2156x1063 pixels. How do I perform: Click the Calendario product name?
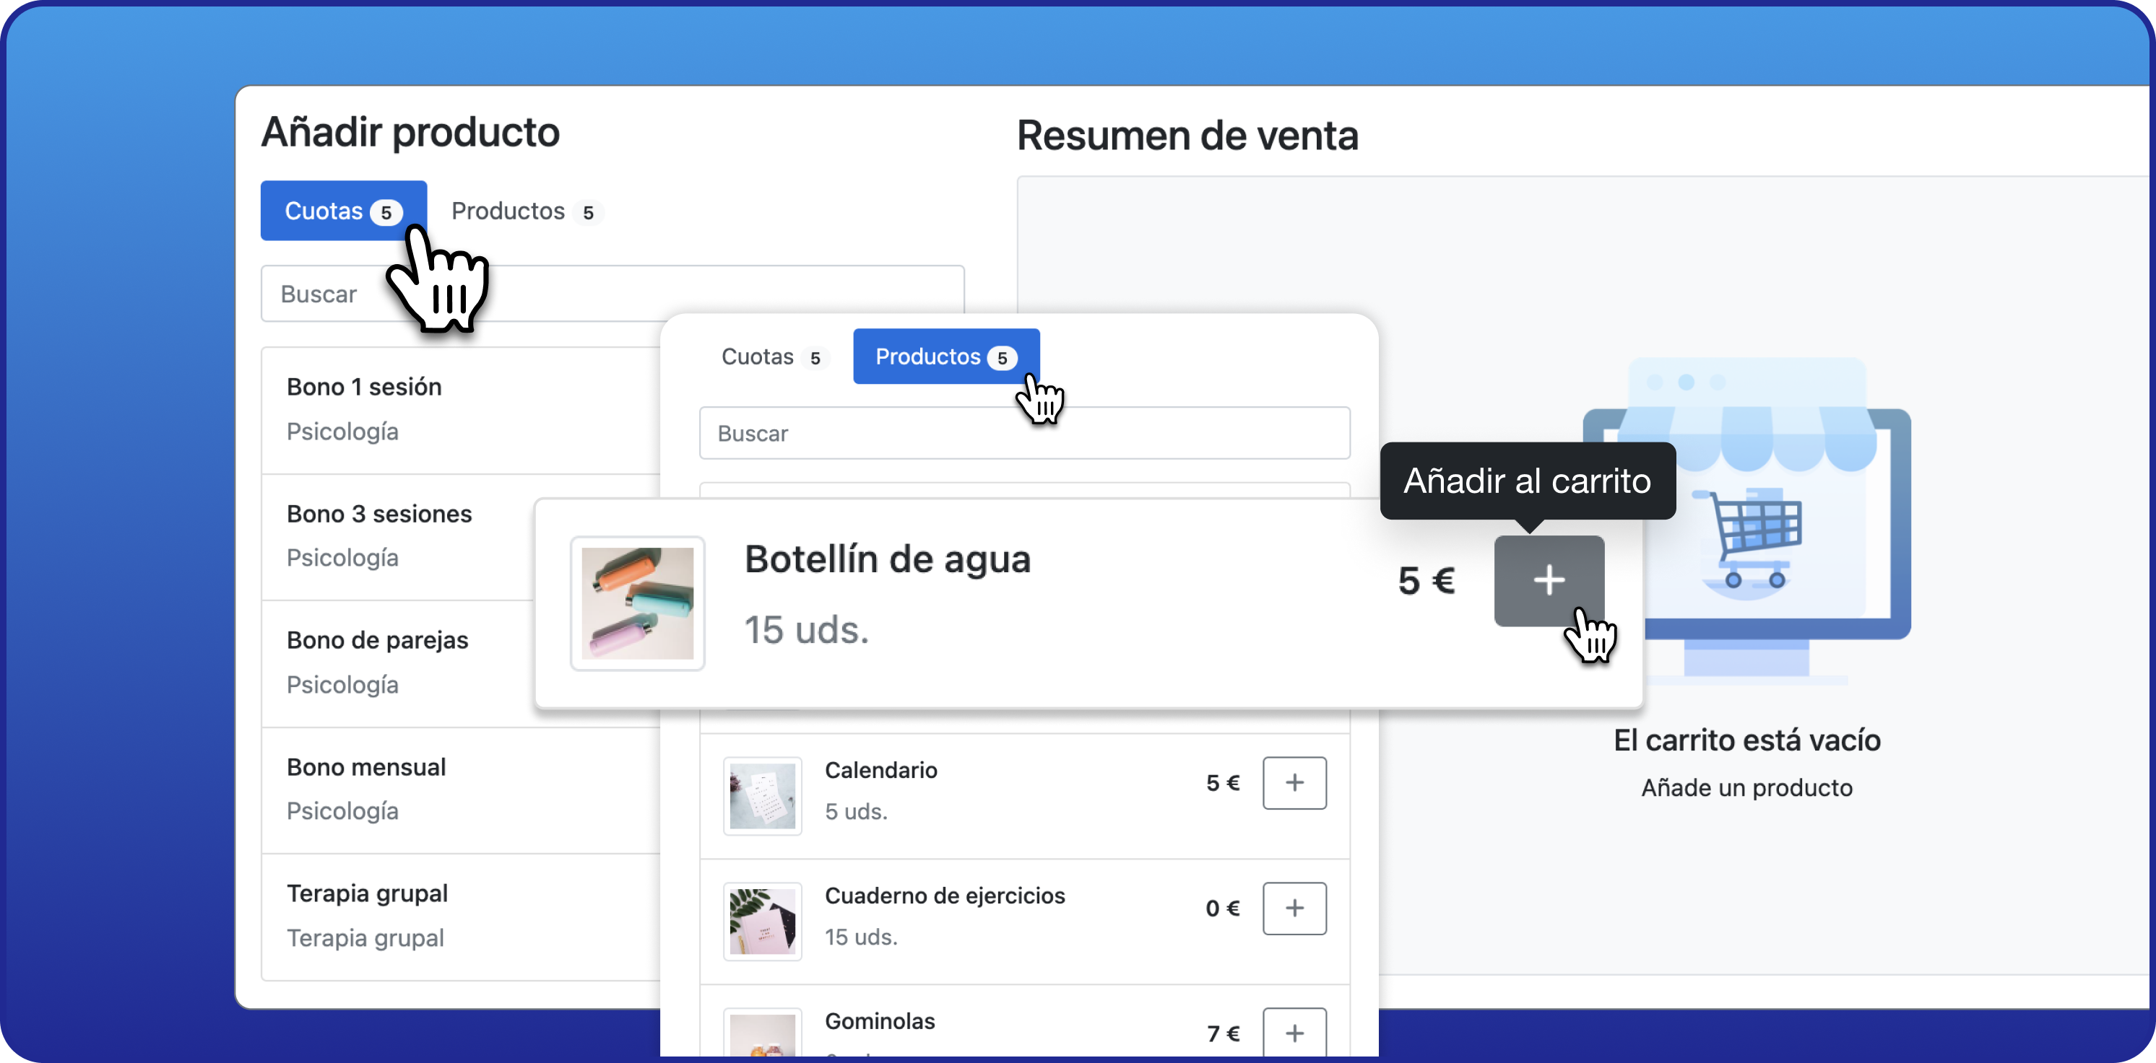880,770
